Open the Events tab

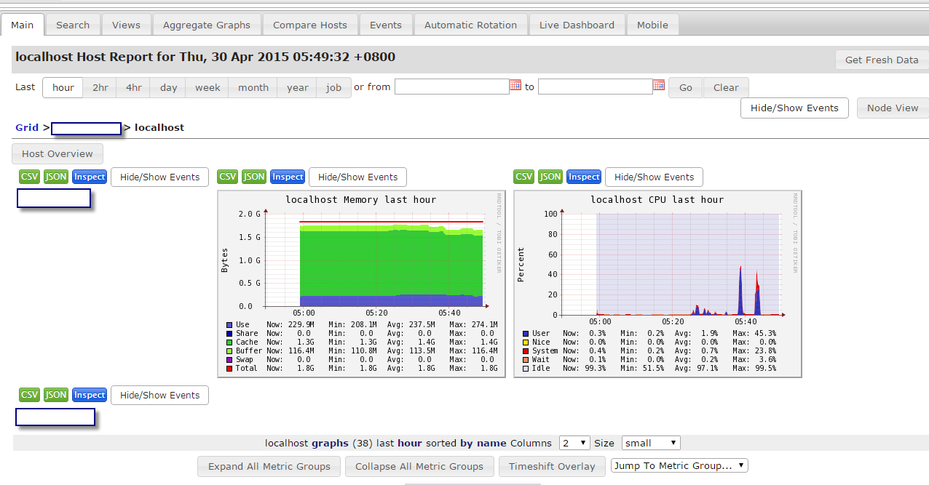[x=386, y=25]
